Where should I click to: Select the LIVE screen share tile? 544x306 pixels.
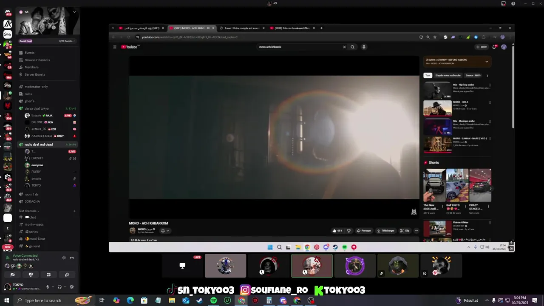(182, 266)
